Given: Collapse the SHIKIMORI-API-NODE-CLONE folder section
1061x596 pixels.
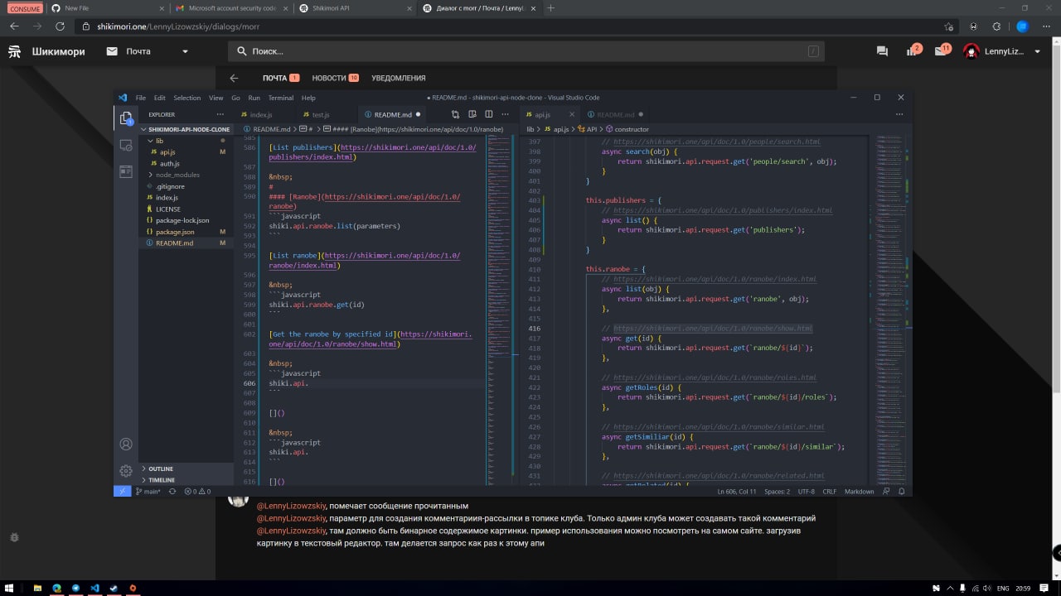Looking at the screenshot, I should (x=186, y=129).
